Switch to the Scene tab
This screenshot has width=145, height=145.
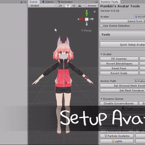click(x=33, y=2)
